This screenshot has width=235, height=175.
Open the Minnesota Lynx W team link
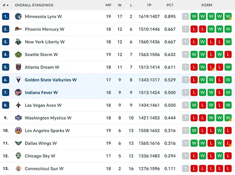43,16
